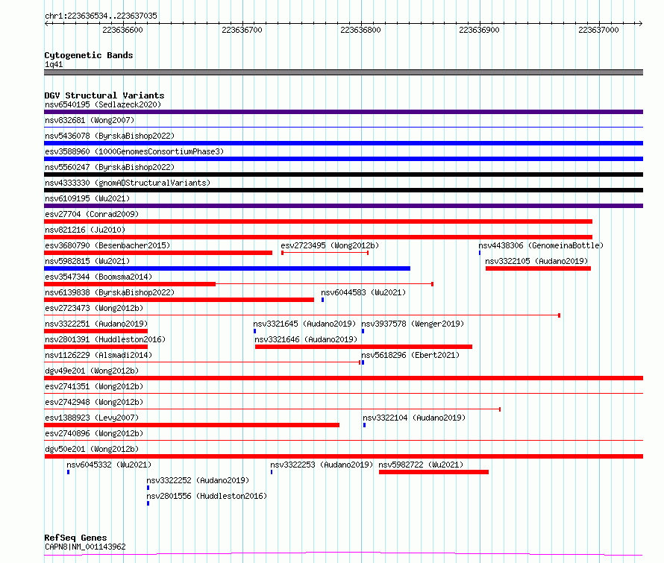Open the esv3680790 (Besenbacher2015) label
This screenshot has width=664, height=563.
point(107,245)
